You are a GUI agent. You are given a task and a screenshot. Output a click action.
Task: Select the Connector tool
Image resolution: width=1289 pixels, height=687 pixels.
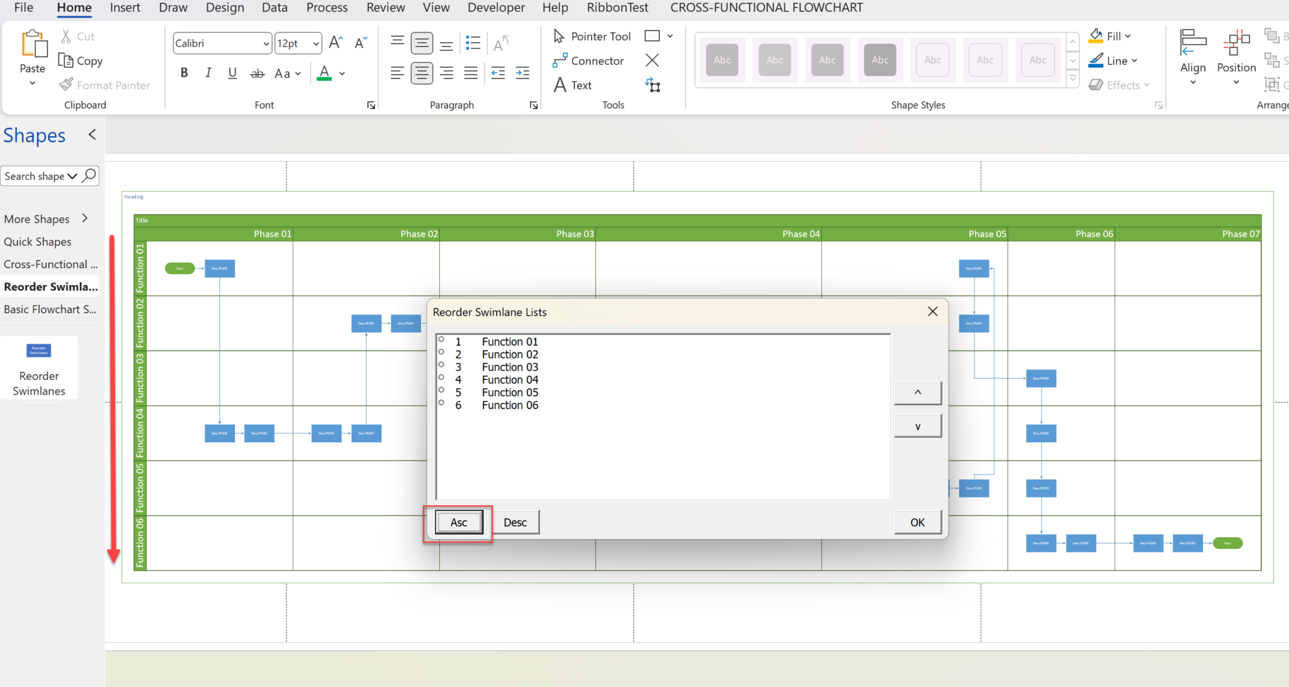[x=589, y=60]
